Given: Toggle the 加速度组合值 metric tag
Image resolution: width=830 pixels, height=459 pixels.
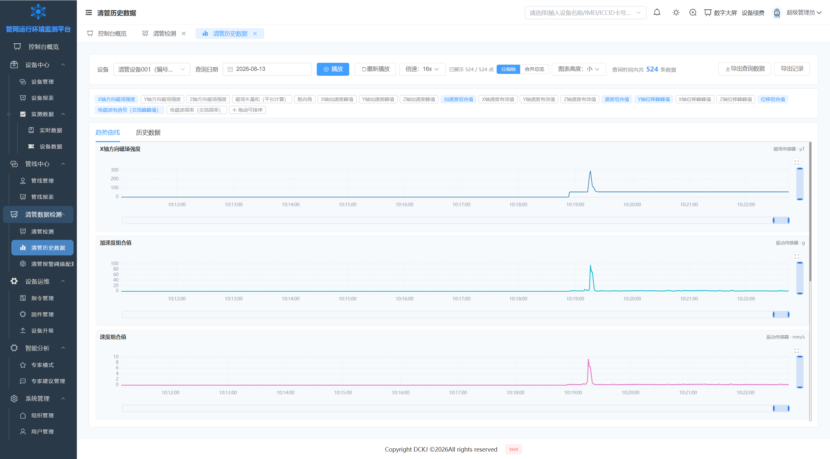Looking at the screenshot, I should click(458, 99).
